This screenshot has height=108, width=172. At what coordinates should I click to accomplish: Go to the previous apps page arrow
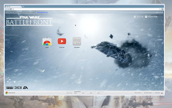tap(11, 53)
